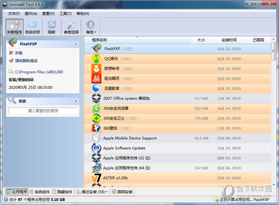Switch to the 隐藏组件 tab
Image resolution: width=279 pixels, height=205 pixels.
tap(62, 192)
